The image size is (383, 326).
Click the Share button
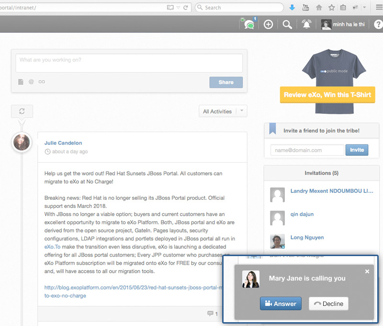[x=226, y=82]
